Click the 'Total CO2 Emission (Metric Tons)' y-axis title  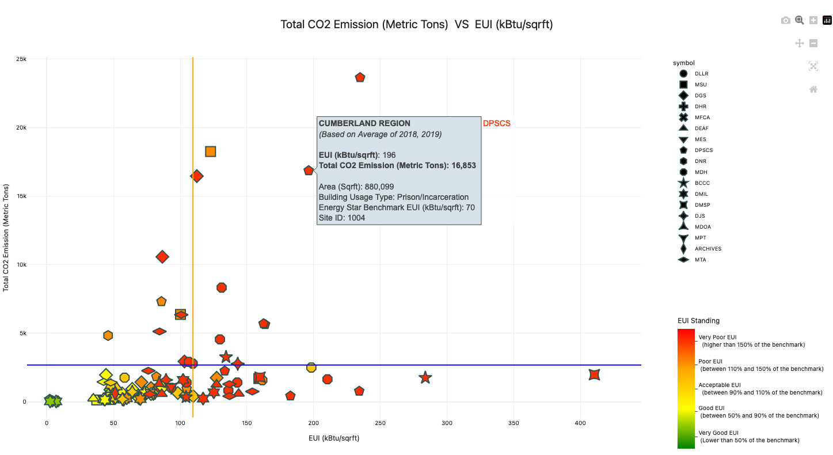click(x=7, y=237)
